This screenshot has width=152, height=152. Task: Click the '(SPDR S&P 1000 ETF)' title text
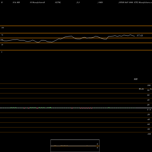coord(128,2)
